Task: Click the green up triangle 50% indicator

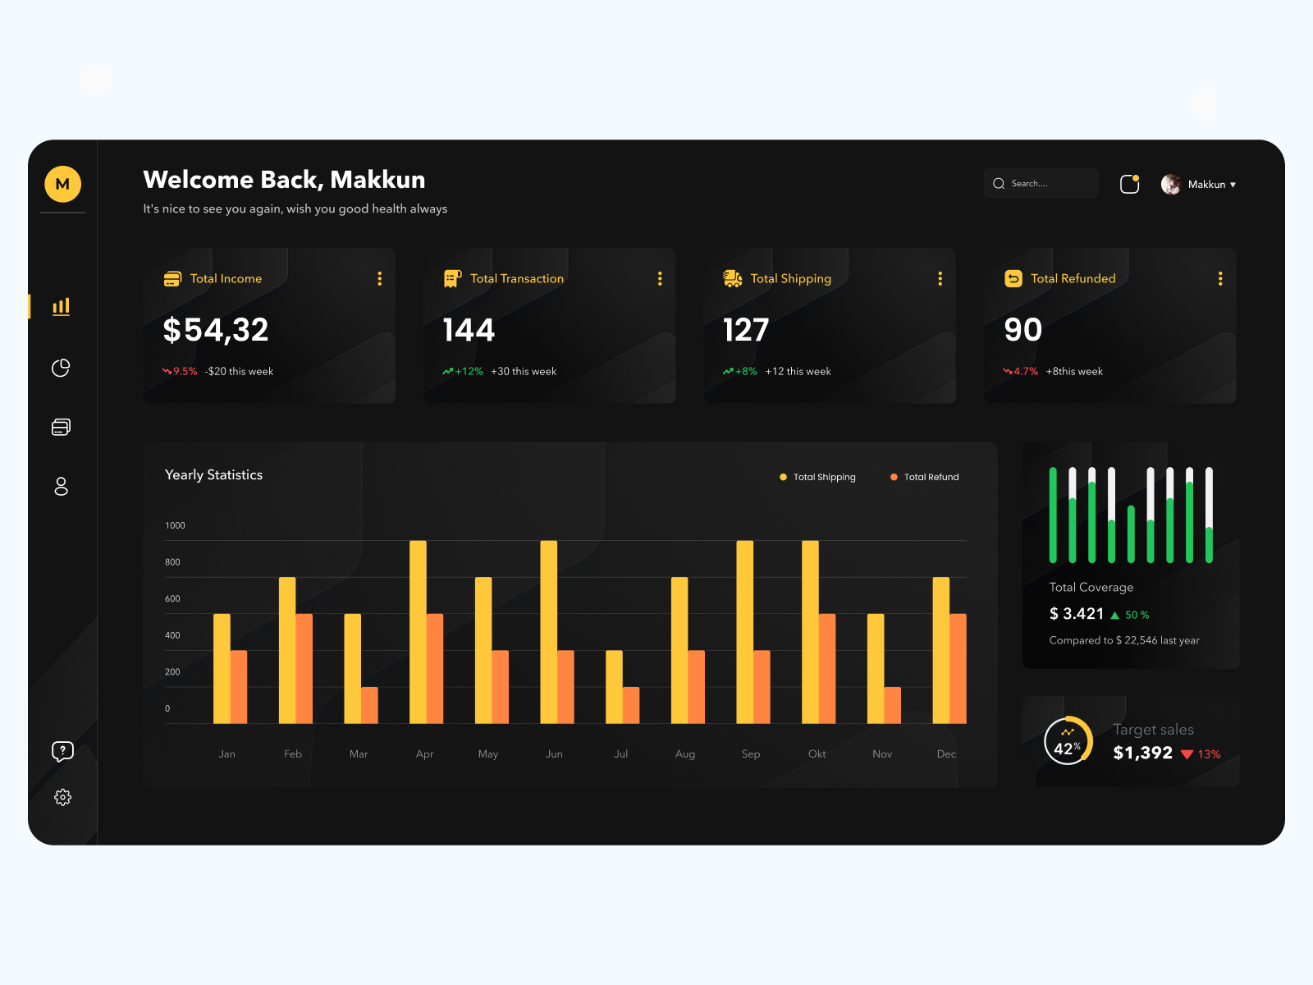Action: coord(1130,615)
